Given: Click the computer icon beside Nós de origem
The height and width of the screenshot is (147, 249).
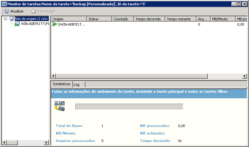Looking at the screenshot, I should [x=12, y=19].
